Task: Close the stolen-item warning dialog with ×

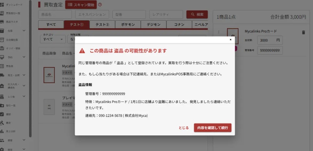Action: point(231,40)
